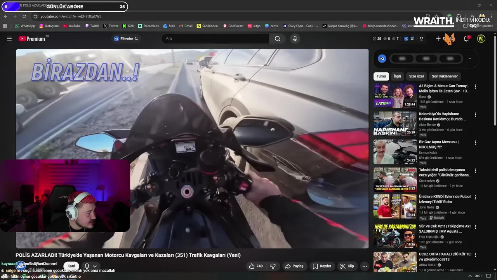The image size is (497, 280).
Task: Like the video with thumbs up
Action: [256, 266]
